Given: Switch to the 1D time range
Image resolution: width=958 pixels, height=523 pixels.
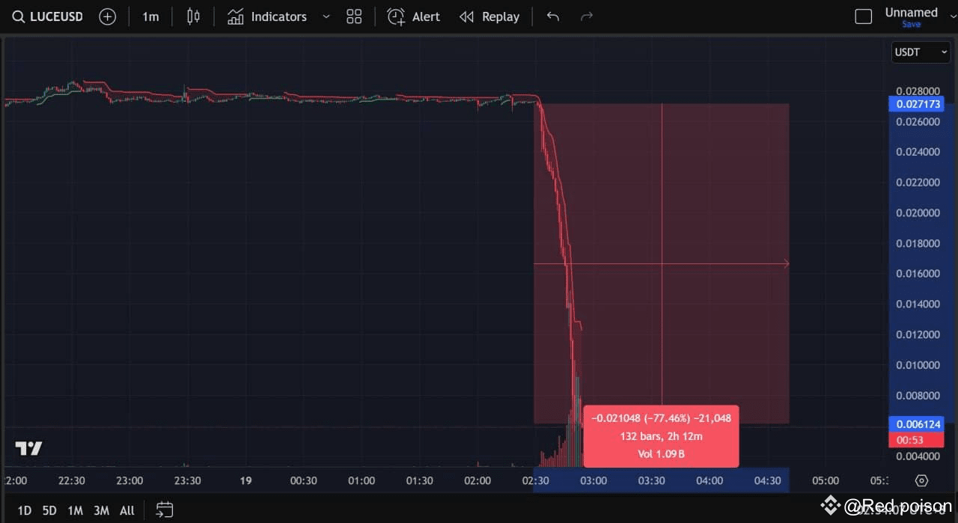Looking at the screenshot, I should [x=24, y=510].
